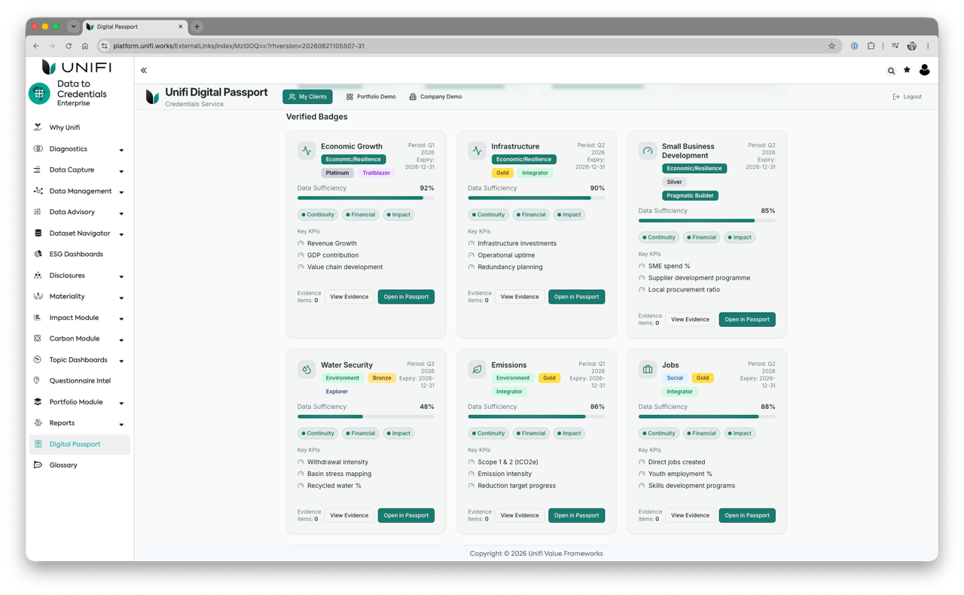The image size is (964, 595).
Task: Click the Economic Growth data sufficiency bar
Action: point(366,198)
